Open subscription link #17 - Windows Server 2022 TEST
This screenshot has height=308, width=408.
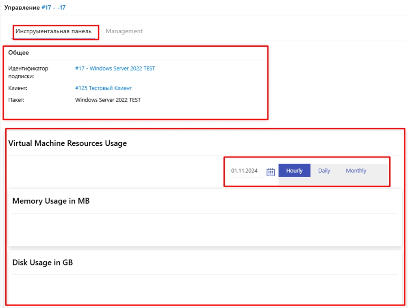click(115, 69)
